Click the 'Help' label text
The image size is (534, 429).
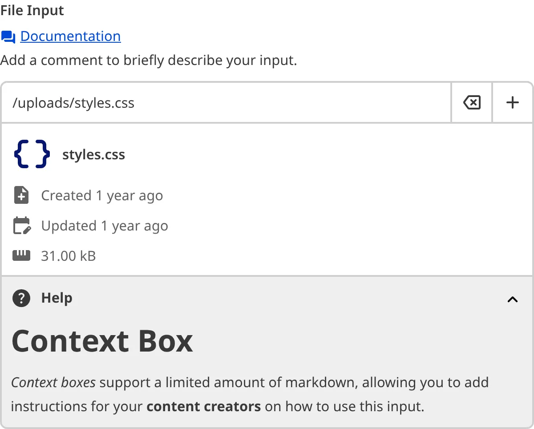pos(56,298)
